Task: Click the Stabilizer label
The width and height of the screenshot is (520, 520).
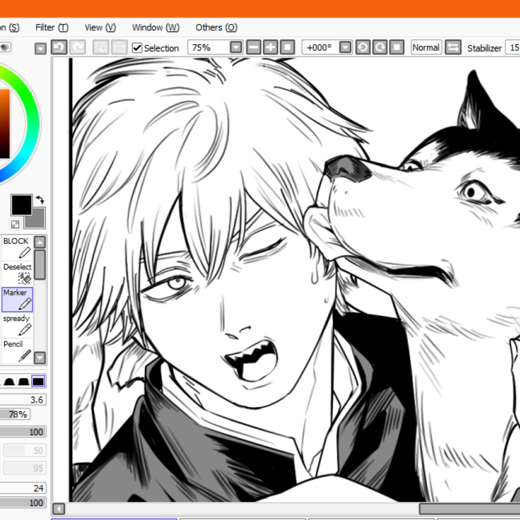Action: (484, 48)
